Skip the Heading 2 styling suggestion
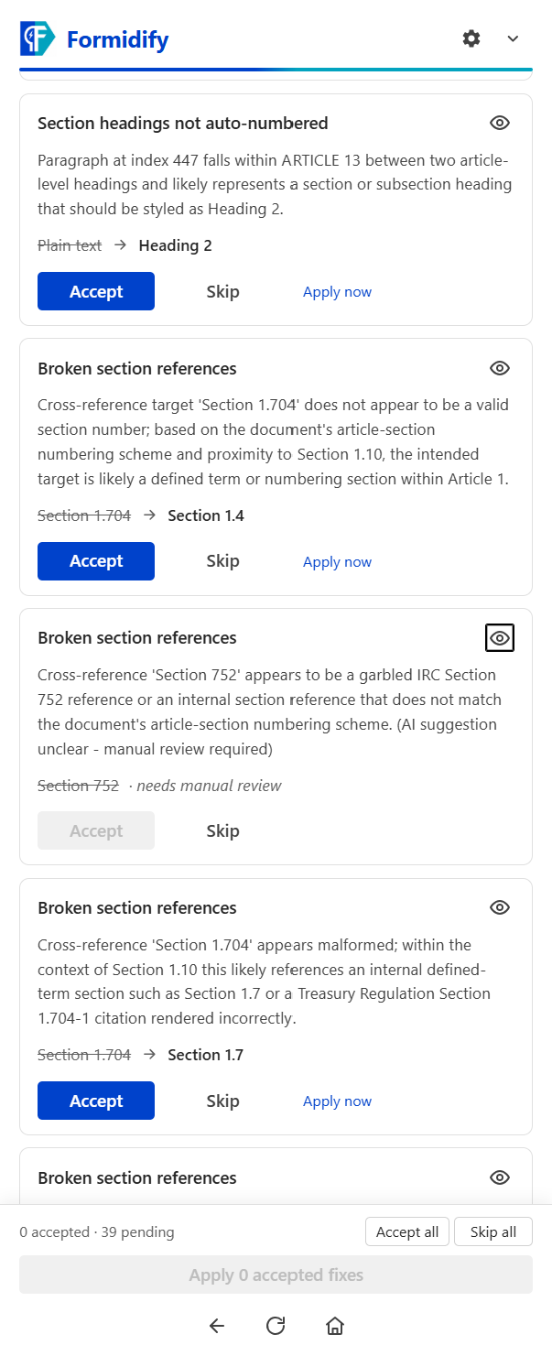Screen dimensions: 552x1356 coord(222,291)
